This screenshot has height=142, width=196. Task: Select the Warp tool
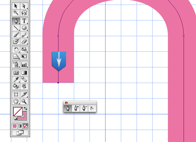[16, 56]
